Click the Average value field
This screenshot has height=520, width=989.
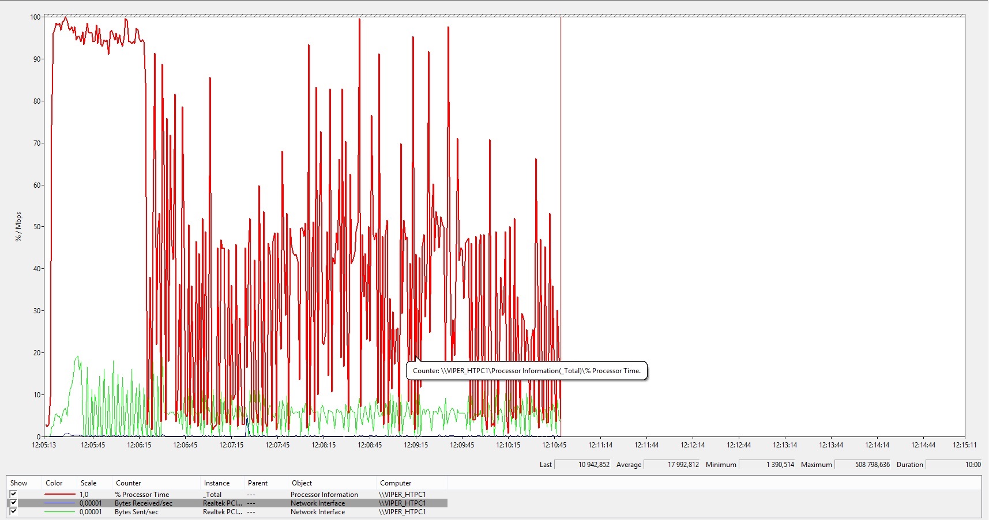pos(672,465)
